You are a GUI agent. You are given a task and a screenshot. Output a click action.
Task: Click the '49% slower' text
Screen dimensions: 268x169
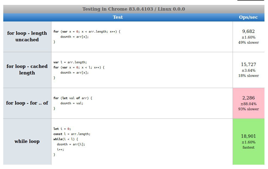pos(248,42)
